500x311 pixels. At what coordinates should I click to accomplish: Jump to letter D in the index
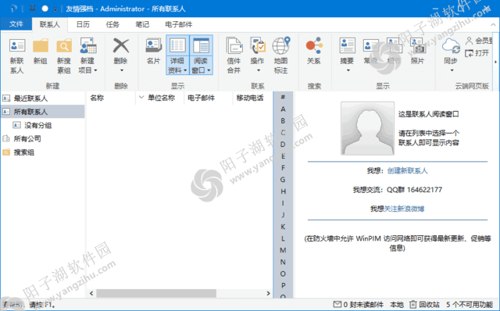[283, 145]
